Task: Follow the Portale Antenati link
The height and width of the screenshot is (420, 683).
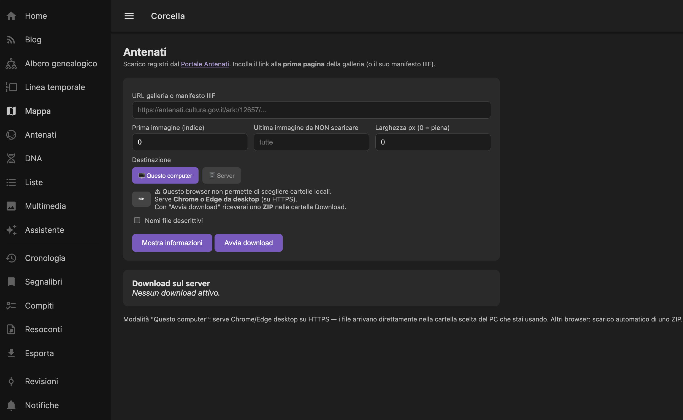Action: 205,64
